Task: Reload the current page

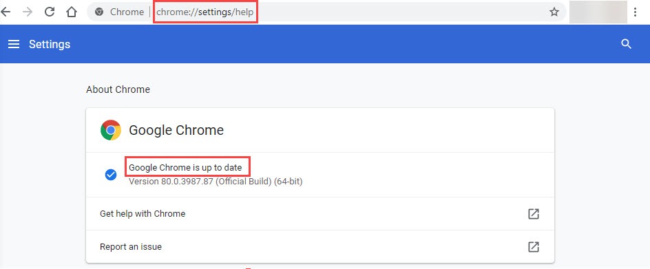Action: point(50,12)
